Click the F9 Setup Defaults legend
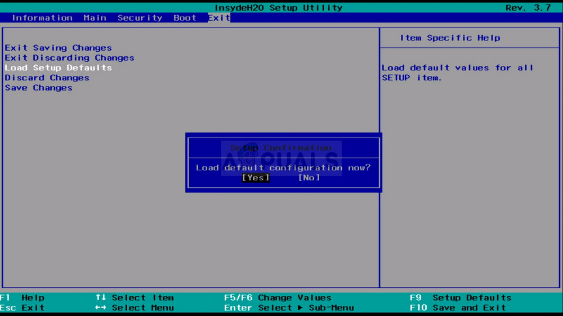Screen dimensions: 563x316 (461, 297)
